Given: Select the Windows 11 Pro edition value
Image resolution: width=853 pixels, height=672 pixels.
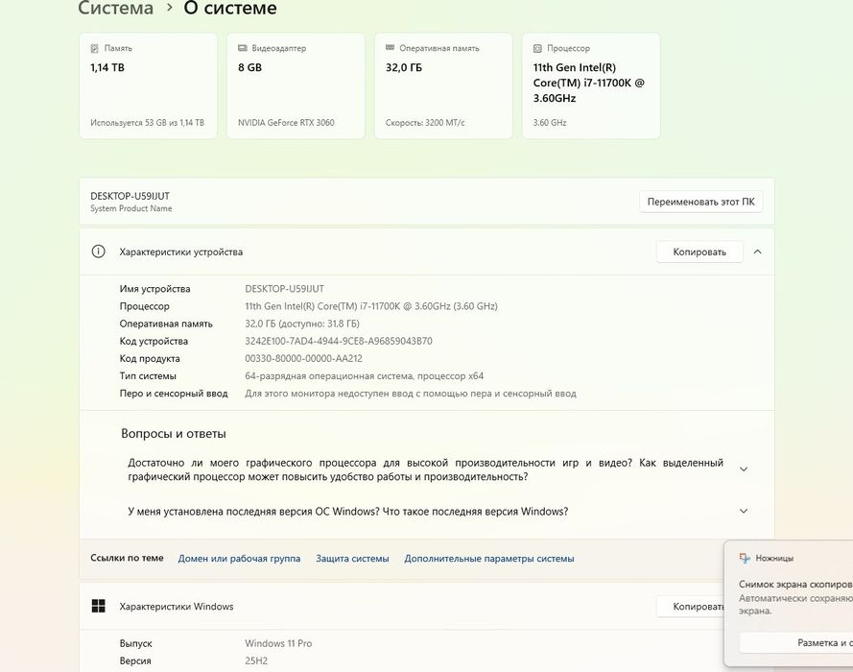Looking at the screenshot, I should [x=278, y=643].
